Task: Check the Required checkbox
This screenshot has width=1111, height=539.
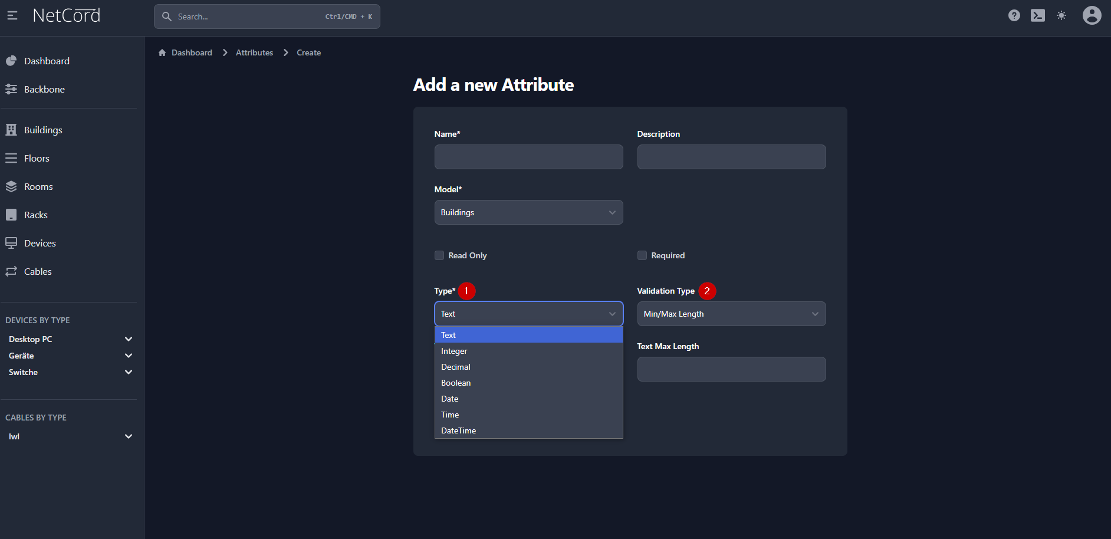Action: [x=642, y=255]
